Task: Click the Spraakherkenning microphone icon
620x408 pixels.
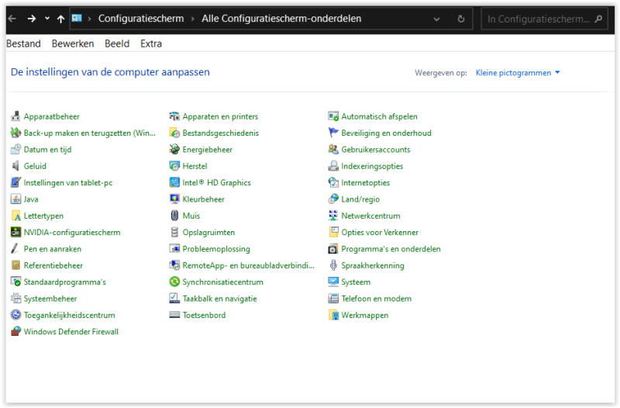Action: pos(333,266)
